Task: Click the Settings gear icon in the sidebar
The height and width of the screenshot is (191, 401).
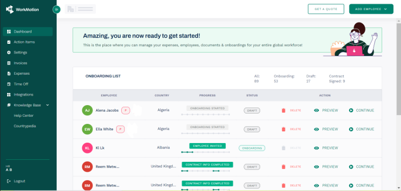Action: click(9, 52)
